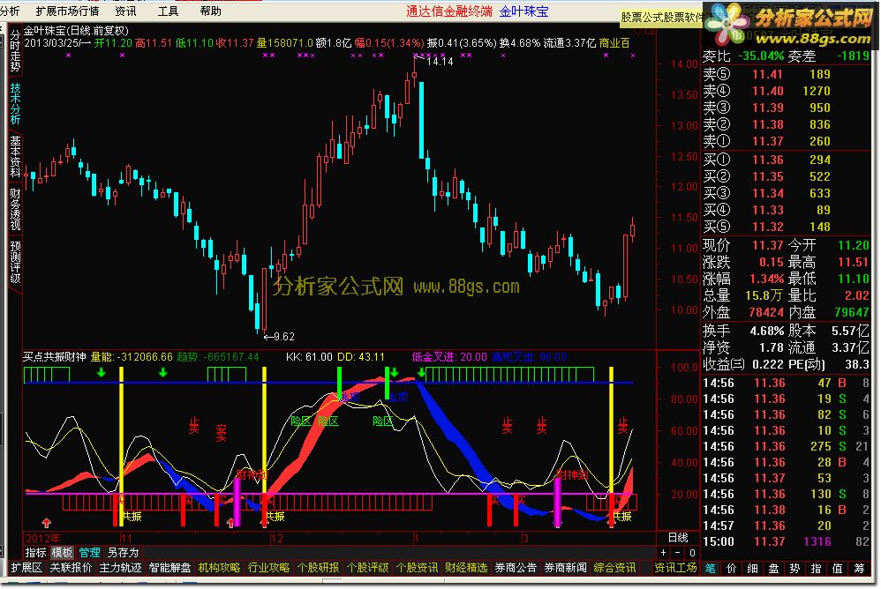This screenshot has width=881, height=589.
Task: Click the plus zoom button
Action: click(664, 553)
